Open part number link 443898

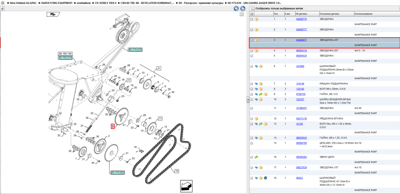click(x=300, y=66)
